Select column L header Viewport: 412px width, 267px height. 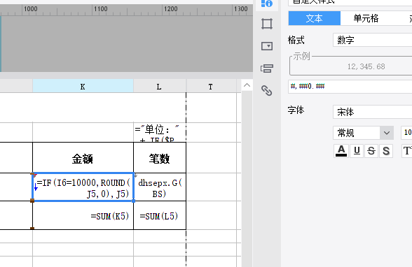(x=159, y=87)
